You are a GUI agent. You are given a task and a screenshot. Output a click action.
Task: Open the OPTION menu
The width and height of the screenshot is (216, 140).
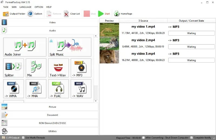pos(39,7)
